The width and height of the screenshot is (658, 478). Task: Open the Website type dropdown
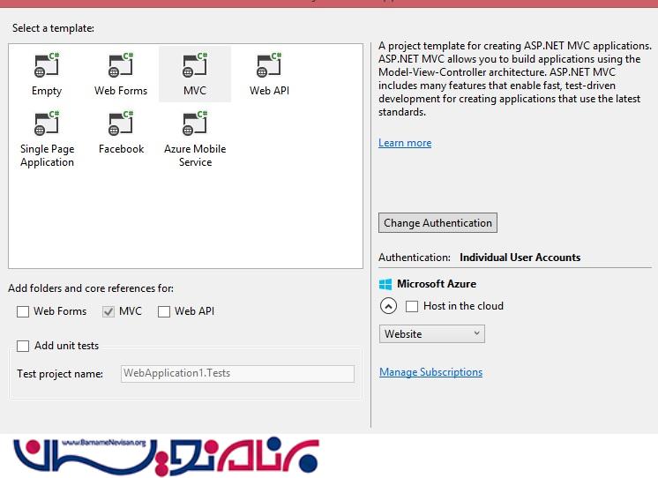click(x=432, y=334)
